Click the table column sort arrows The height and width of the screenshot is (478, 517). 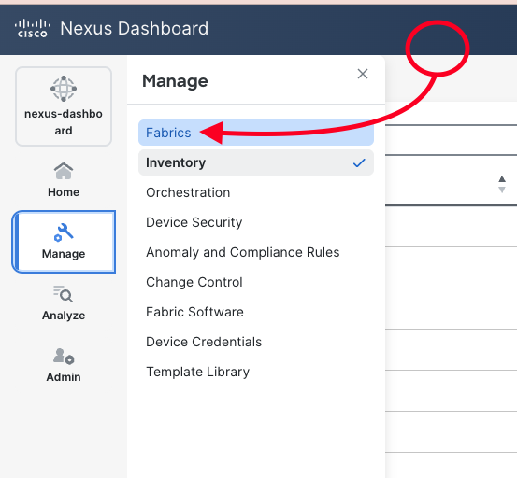(x=502, y=184)
